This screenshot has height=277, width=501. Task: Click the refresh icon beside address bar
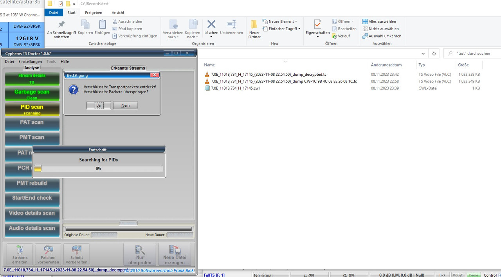pyautogui.click(x=434, y=54)
